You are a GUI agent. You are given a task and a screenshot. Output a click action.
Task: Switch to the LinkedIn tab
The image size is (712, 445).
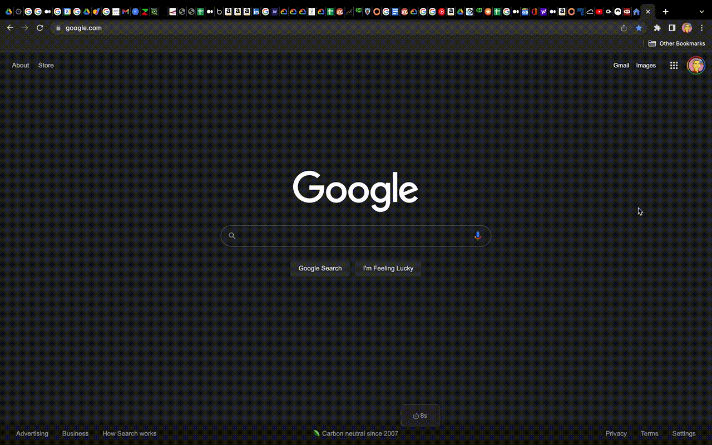tap(256, 12)
